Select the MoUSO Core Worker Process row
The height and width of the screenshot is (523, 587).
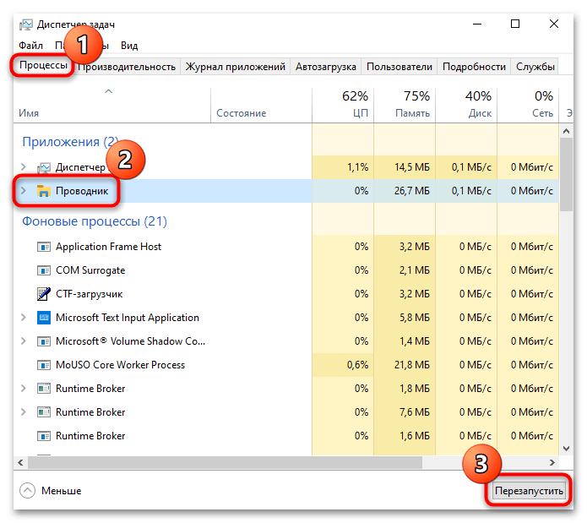286,365
